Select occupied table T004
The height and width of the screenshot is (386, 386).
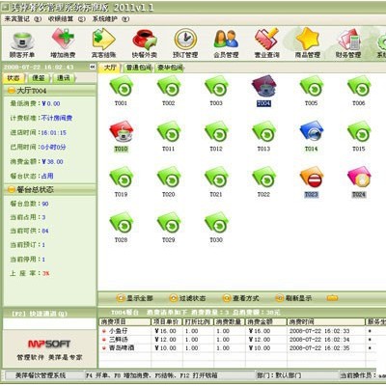click(263, 91)
